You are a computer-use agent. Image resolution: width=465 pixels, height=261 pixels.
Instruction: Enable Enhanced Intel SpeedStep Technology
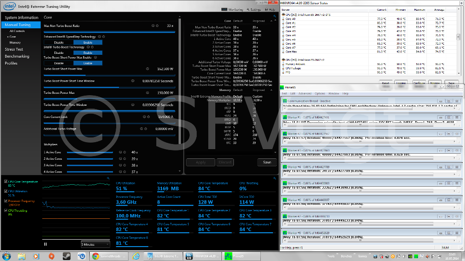pos(88,42)
